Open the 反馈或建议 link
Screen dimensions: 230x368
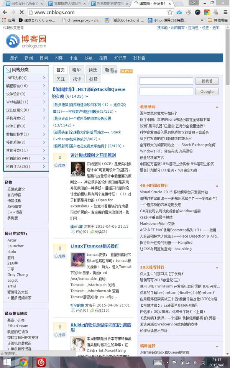pyautogui.click(x=16, y=189)
